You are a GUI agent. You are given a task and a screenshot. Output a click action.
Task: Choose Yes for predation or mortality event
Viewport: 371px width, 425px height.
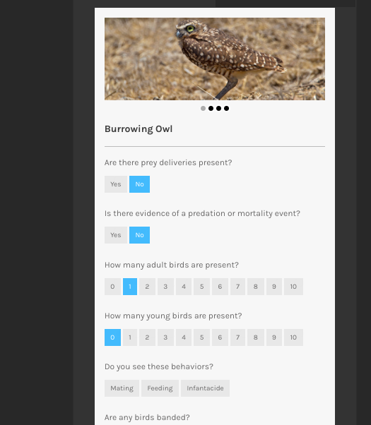point(116,235)
